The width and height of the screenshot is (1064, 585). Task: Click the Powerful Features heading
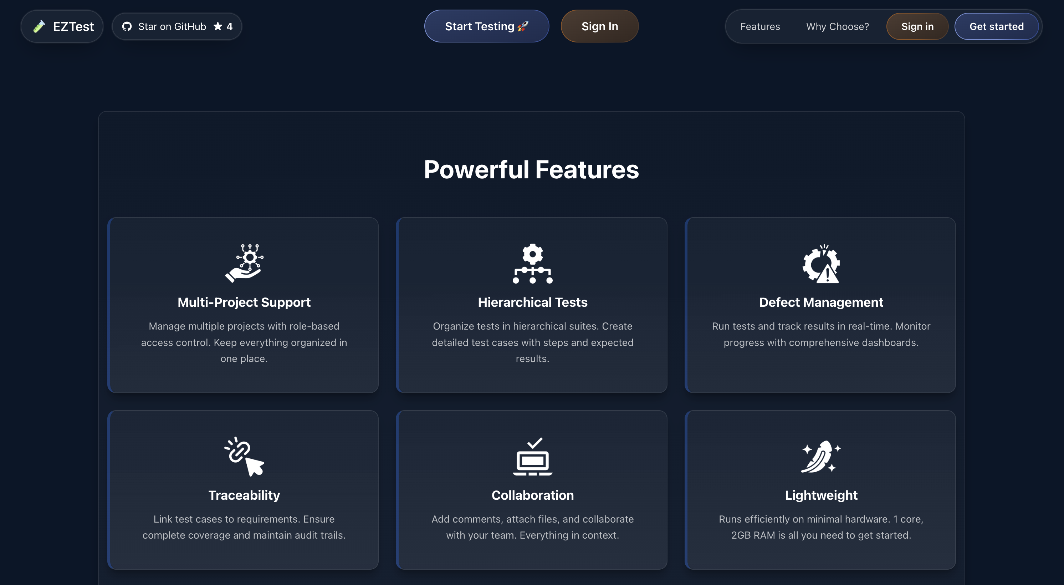[x=532, y=169]
